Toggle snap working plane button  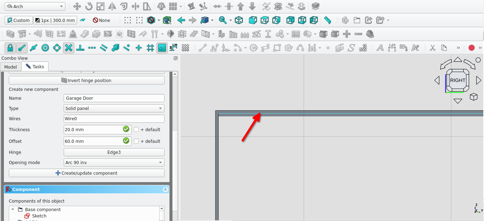coord(162,48)
